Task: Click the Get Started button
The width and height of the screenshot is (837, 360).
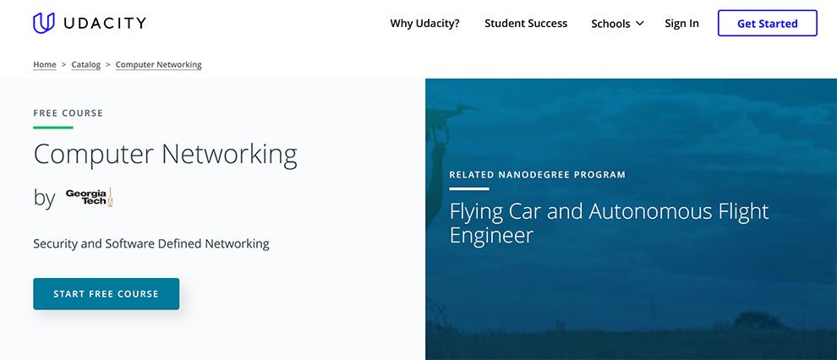Action: coord(767,24)
